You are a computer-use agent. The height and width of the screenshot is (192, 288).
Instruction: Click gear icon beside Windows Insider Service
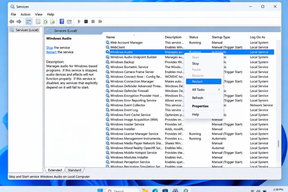pyautogui.click(x=107, y=124)
